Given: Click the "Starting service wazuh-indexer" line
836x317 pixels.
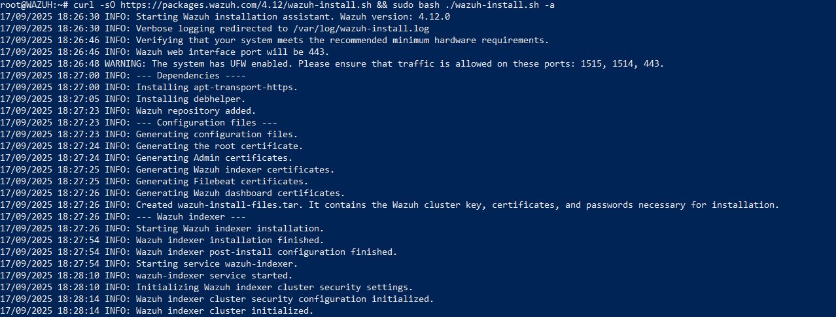Looking at the screenshot, I should (217, 263).
